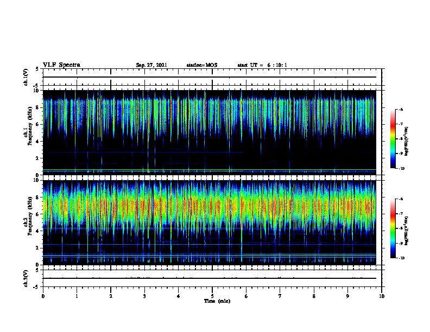Click the "-6" value on ch.2 color bar
Screen dimensions: 430x332
[401, 199]
